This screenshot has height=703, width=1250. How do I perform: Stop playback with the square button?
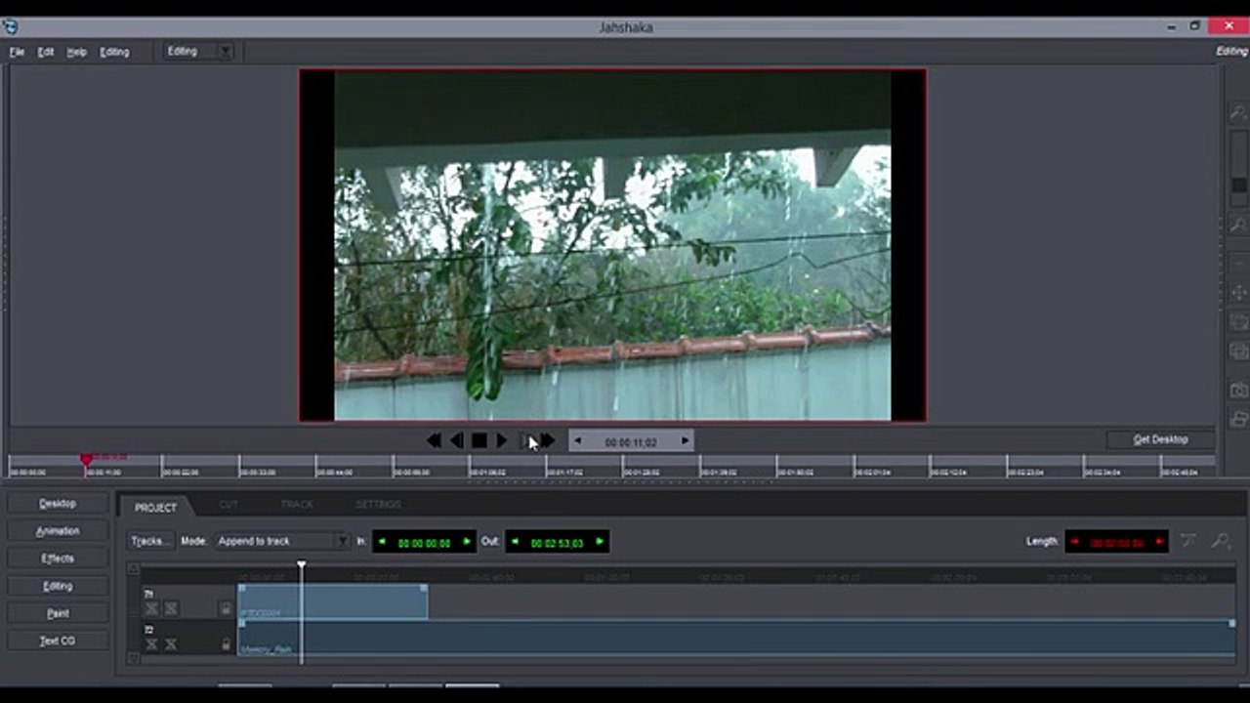click(479, 441)
